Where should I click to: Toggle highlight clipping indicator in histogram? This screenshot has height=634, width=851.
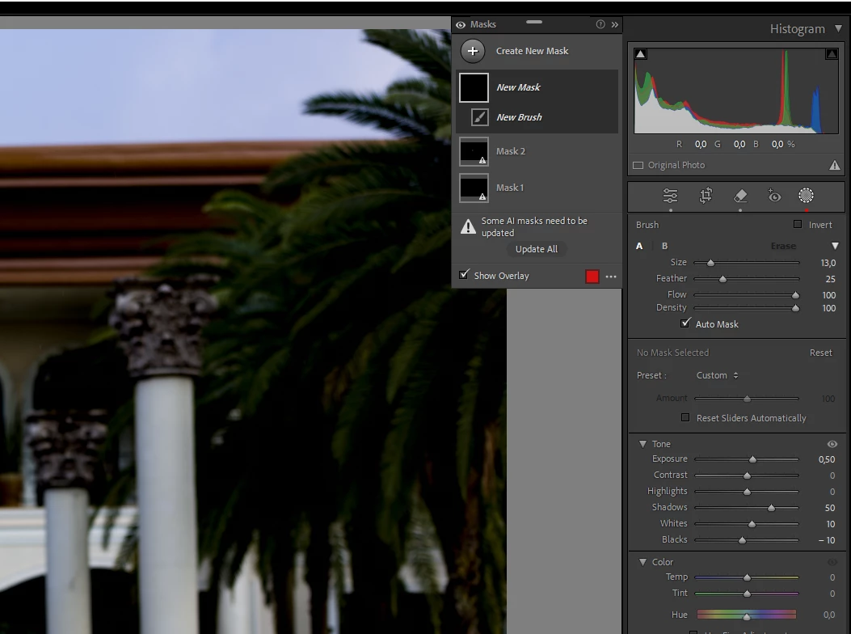832,54
